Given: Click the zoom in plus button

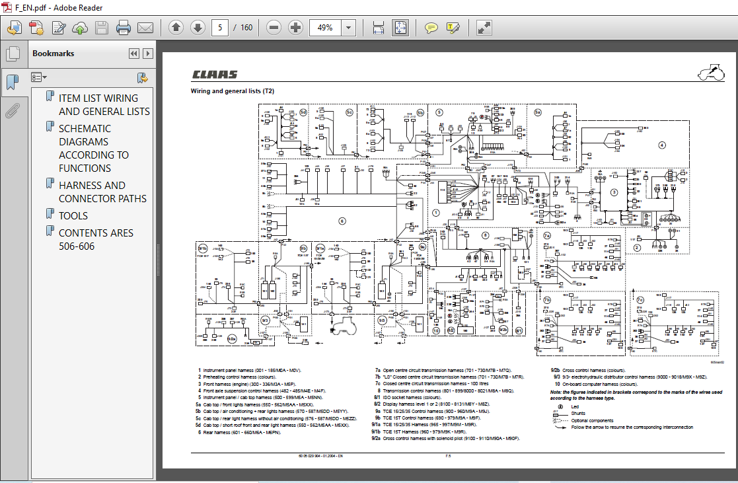Looking at the screenshot, I should tap(295, 28).
